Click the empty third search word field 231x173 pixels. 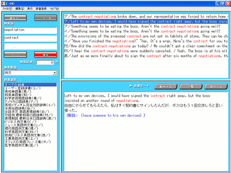point(30,46)
